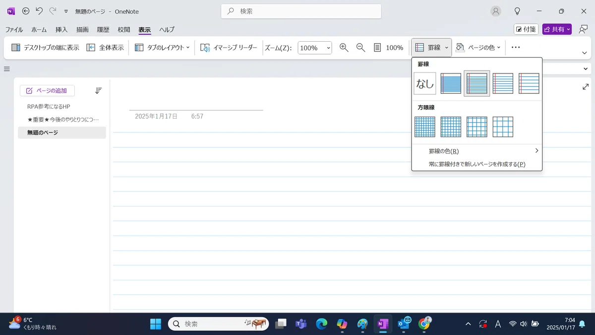Click the page date 2025年1月17日
Screen dimensions: 595x335
[x=156, y=116]
